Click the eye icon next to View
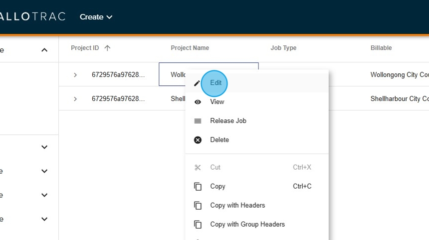 tap(198, 102)
